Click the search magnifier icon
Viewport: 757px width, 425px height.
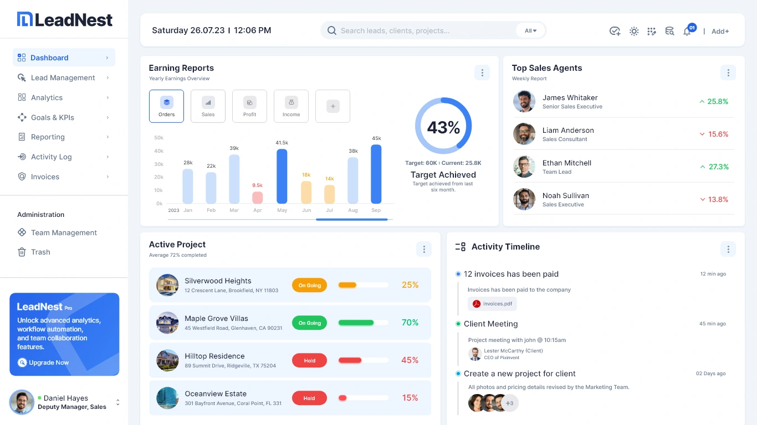pos(332,30)
